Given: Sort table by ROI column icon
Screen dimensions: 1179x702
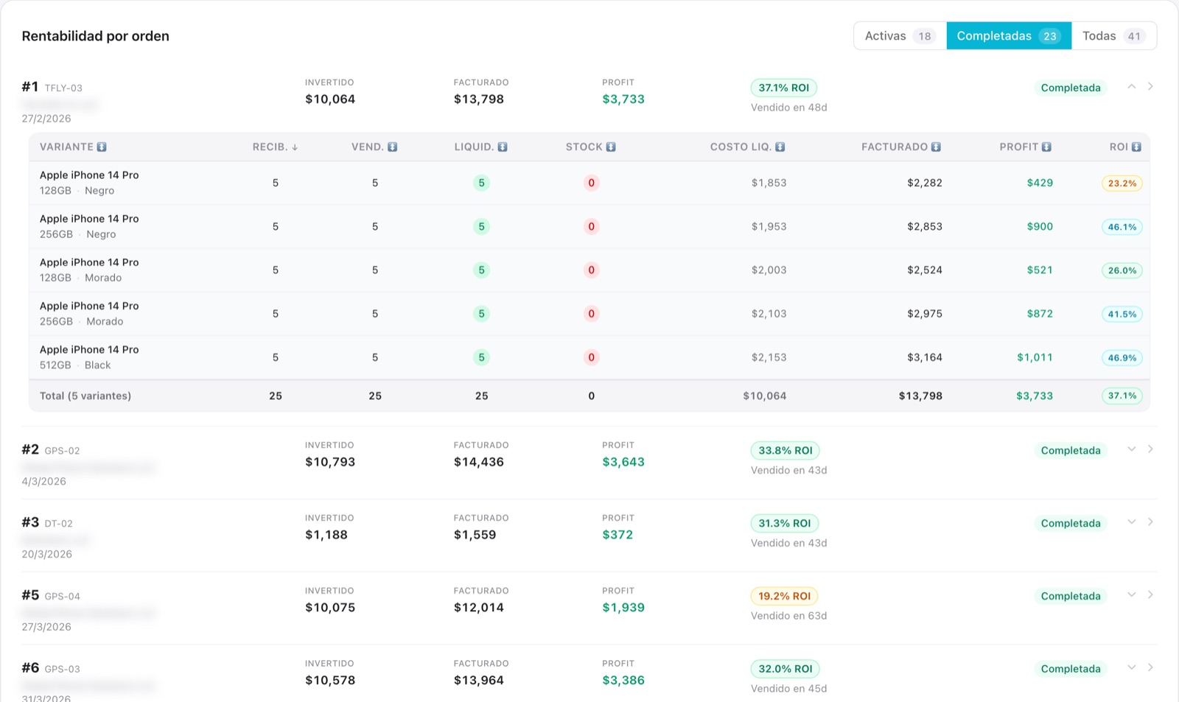Looking at the screenshot, I should 1136,147.
